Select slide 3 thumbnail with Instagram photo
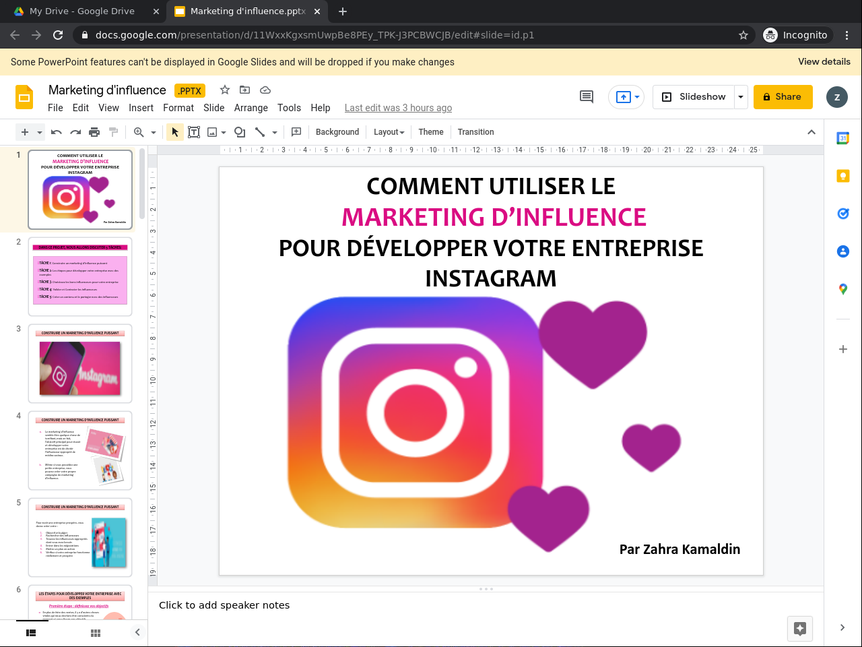The image size is (862, 647). pyautogui.click(x=80, y=364)
